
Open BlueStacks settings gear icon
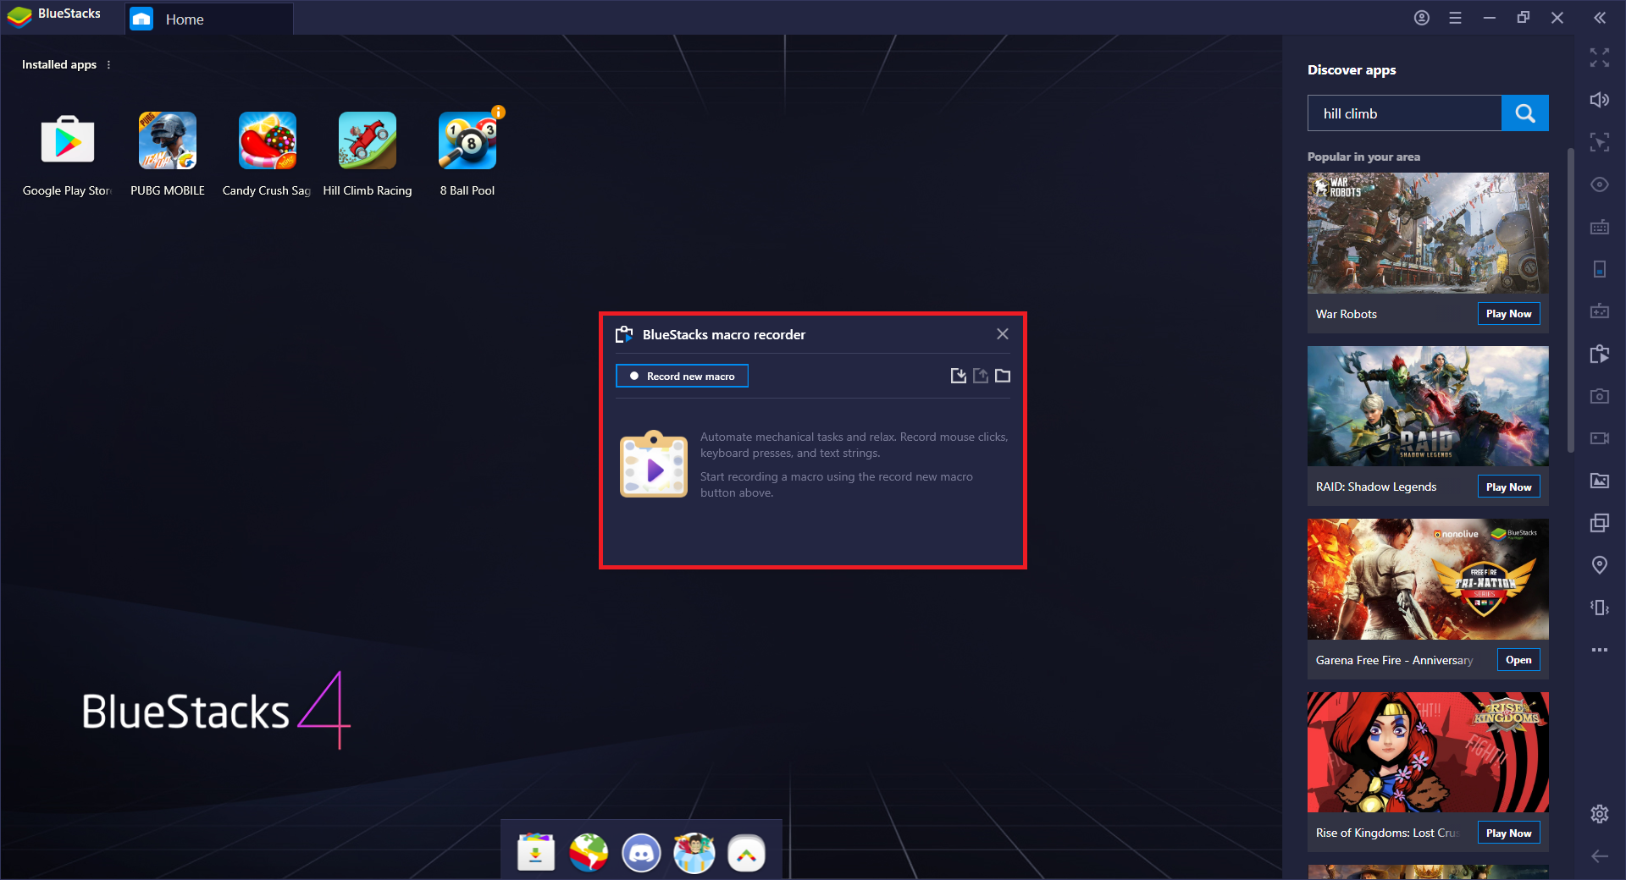1600,814
